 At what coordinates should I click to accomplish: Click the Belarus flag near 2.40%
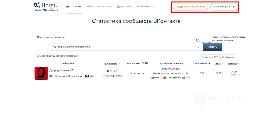click(x=164, y=78)
